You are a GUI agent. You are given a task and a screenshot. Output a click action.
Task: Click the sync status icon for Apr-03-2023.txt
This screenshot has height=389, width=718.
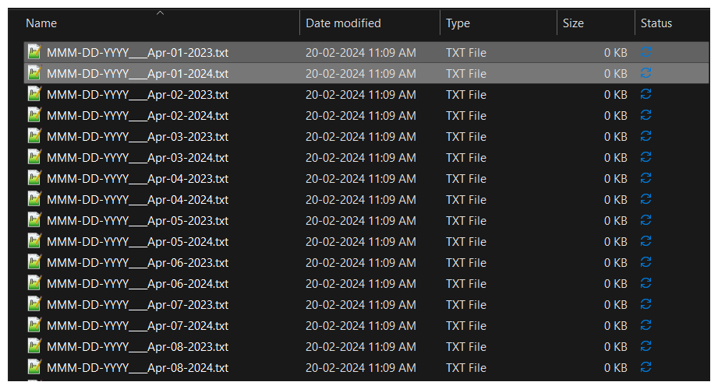point(645,136)
